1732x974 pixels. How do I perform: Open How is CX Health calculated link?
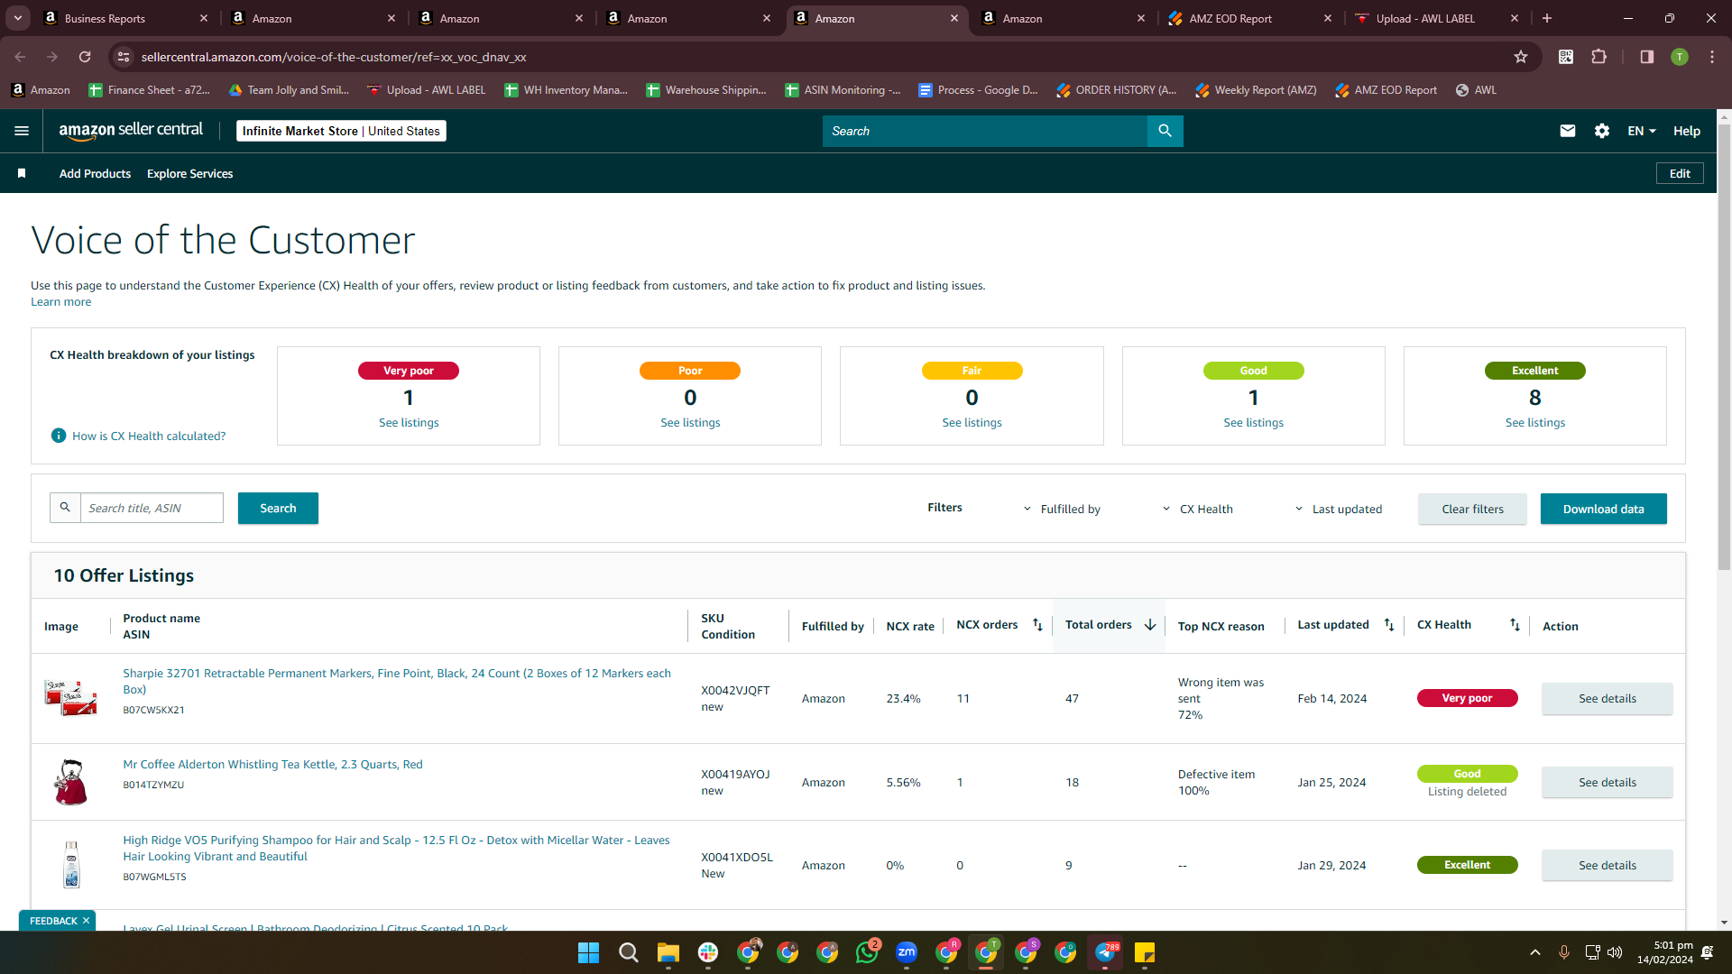(149, 436)
